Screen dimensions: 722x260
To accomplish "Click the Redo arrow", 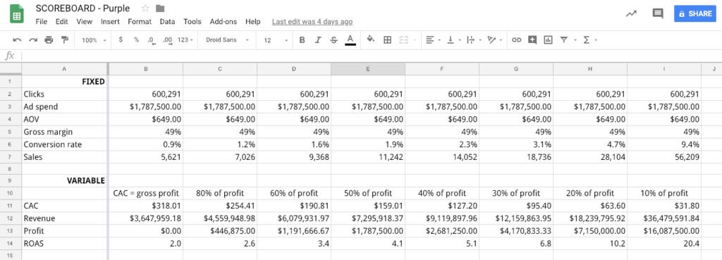I will (32, 40).
